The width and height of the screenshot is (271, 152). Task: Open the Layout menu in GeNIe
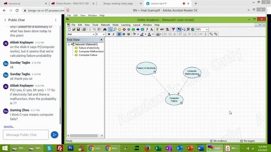tap(136, 25)
